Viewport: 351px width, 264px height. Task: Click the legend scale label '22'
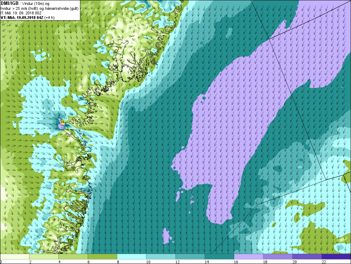[324, 262]
